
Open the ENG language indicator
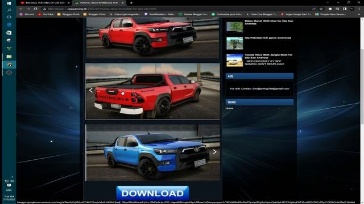9,190
